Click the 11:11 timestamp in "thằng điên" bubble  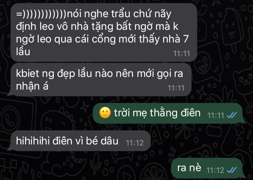(215, 116)
